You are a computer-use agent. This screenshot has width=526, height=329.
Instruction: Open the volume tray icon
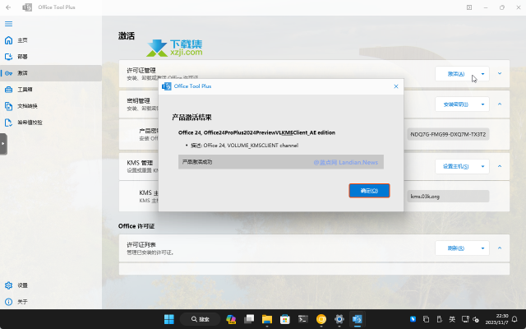pyautogui.click(x=476, y=319)
